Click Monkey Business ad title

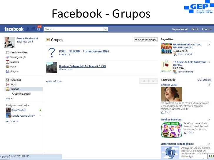point(171,120)
